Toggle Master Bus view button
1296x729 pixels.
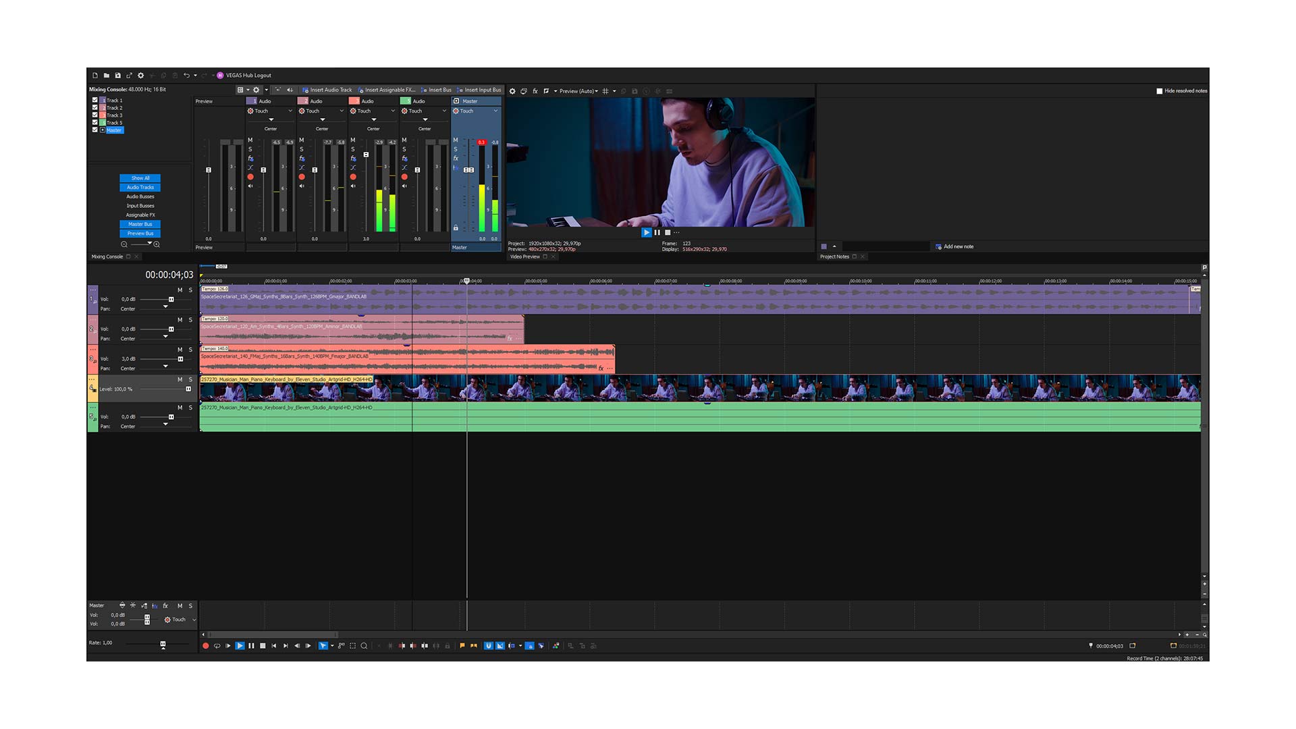click(x=140, y=224)
